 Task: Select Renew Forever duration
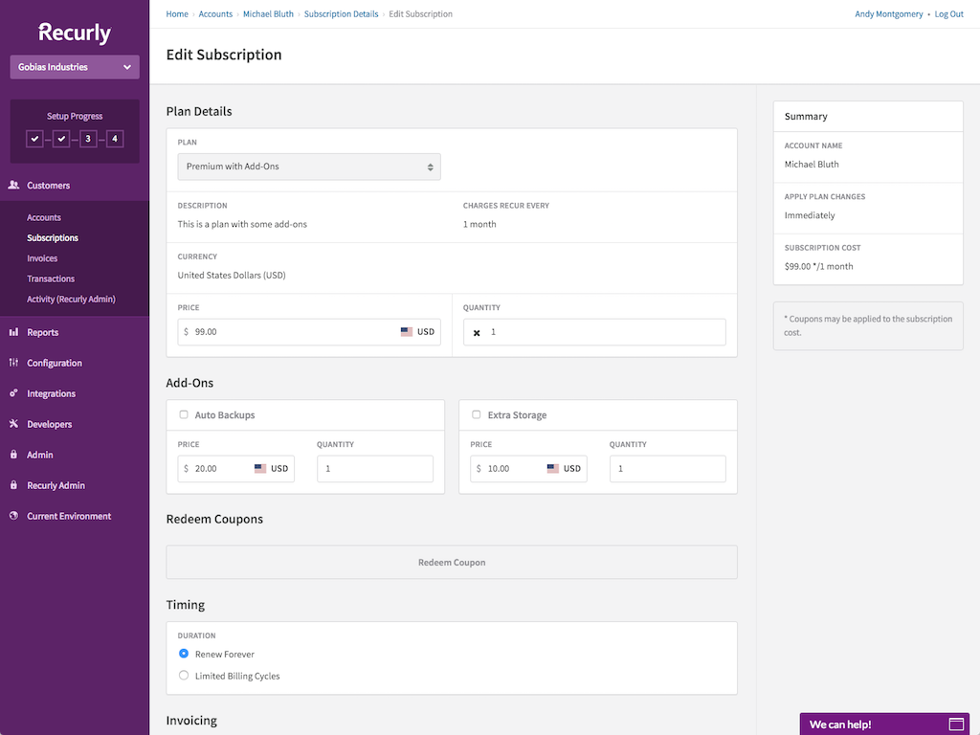184,653
